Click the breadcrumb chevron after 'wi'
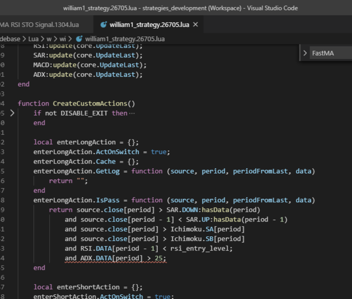This screenshot has width=352, height=299. tap(70, 39)
